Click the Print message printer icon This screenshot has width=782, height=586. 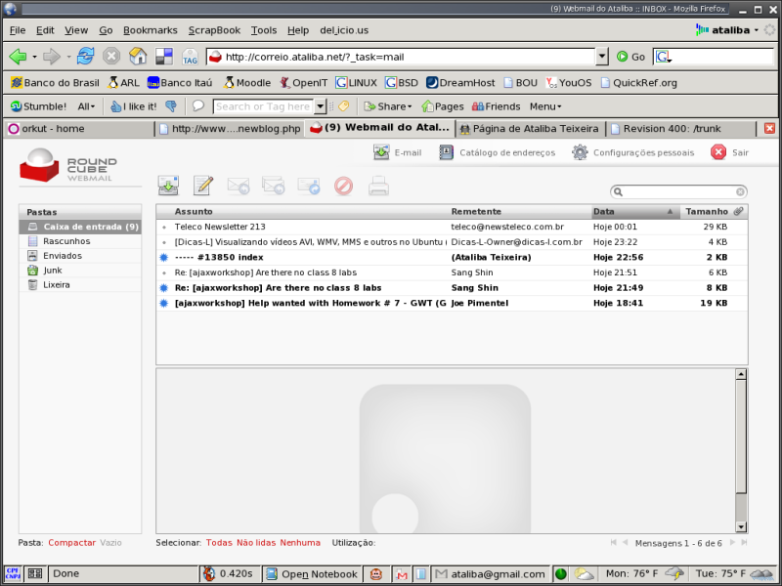pos(378,186)
